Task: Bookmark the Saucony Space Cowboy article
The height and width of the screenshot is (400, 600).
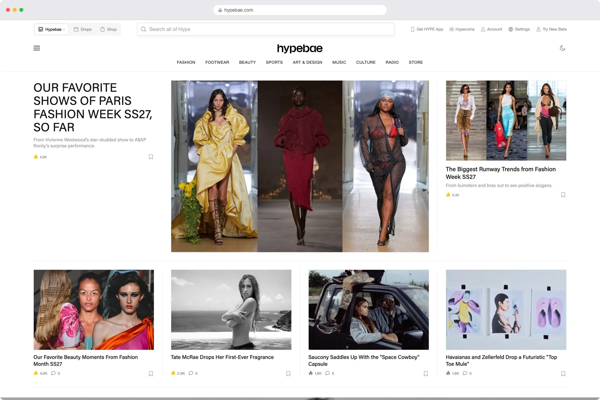Action: click(x=426, y=374)
